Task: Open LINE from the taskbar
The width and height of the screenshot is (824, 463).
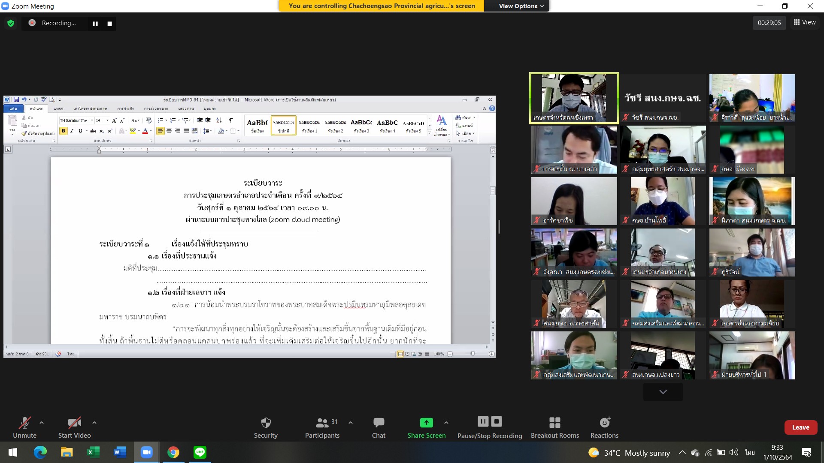Action: coord(200,452)
